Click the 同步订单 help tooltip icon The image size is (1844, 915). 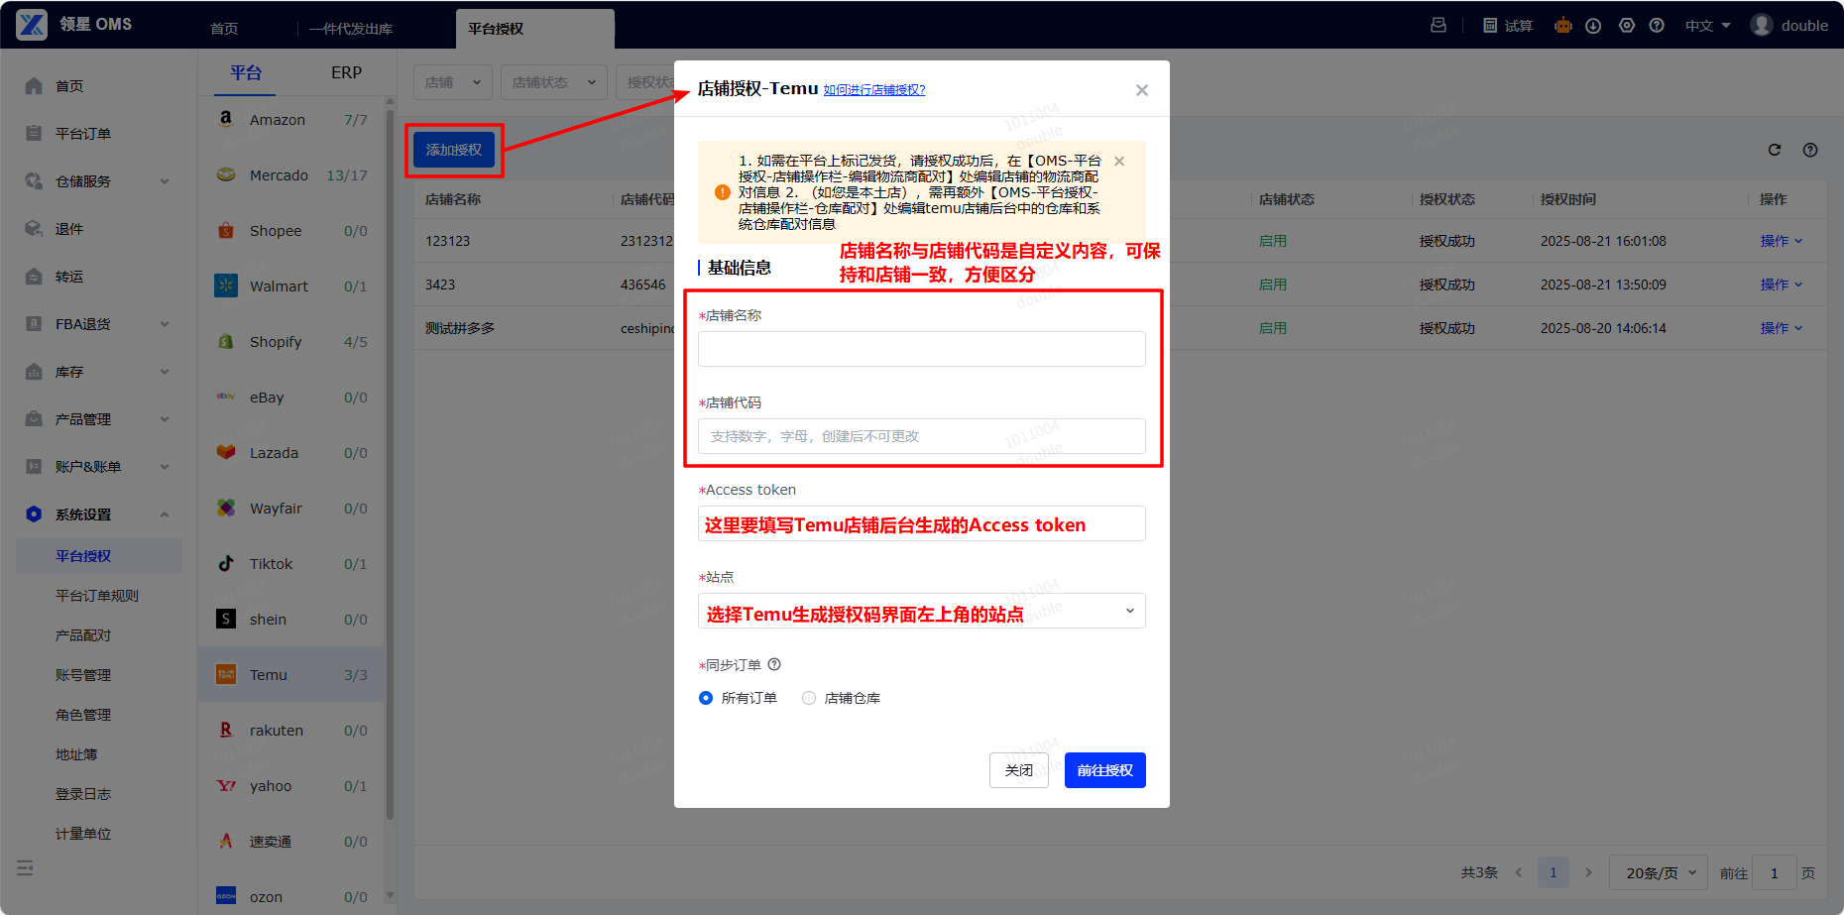coord(774,664)
